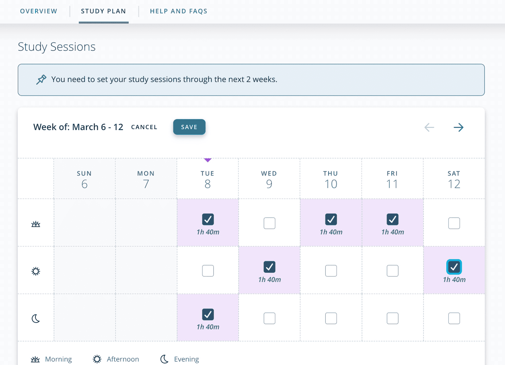Click the Evening legend moon icon
The width and height of the screenshot is (505, 365).
coord(164,359)
